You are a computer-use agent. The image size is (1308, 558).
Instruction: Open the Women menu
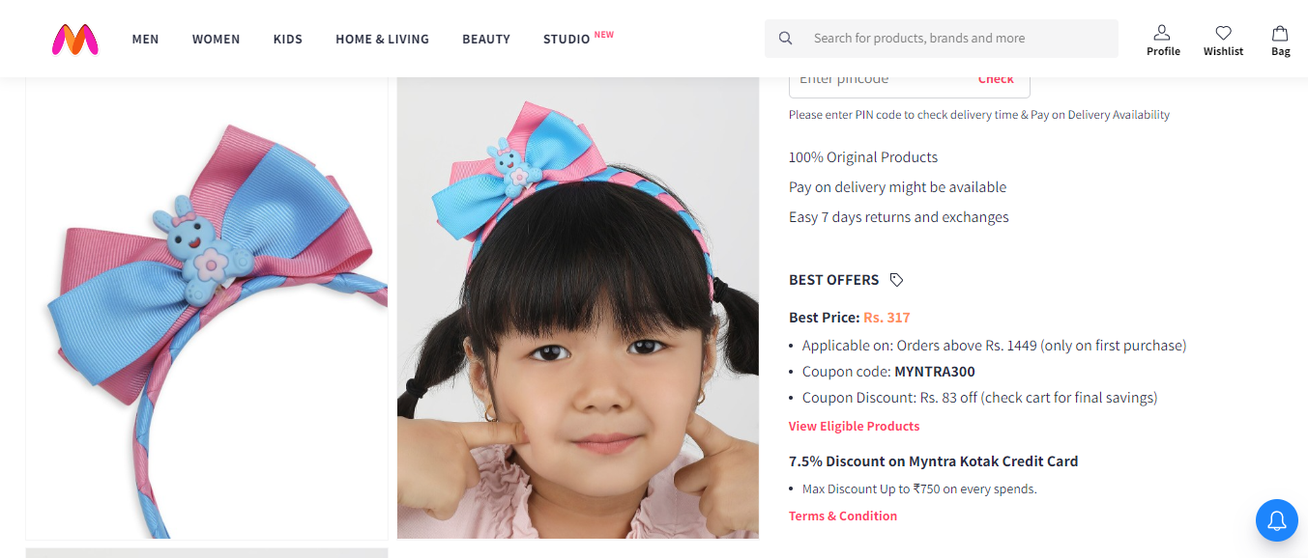pyautogui.click(x=216, y=40)
